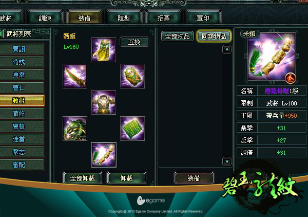Image resolution: width=308 pixels, height=217 pixels.
Task: Select the jade seal equipment slot
Action: point(132,76)
